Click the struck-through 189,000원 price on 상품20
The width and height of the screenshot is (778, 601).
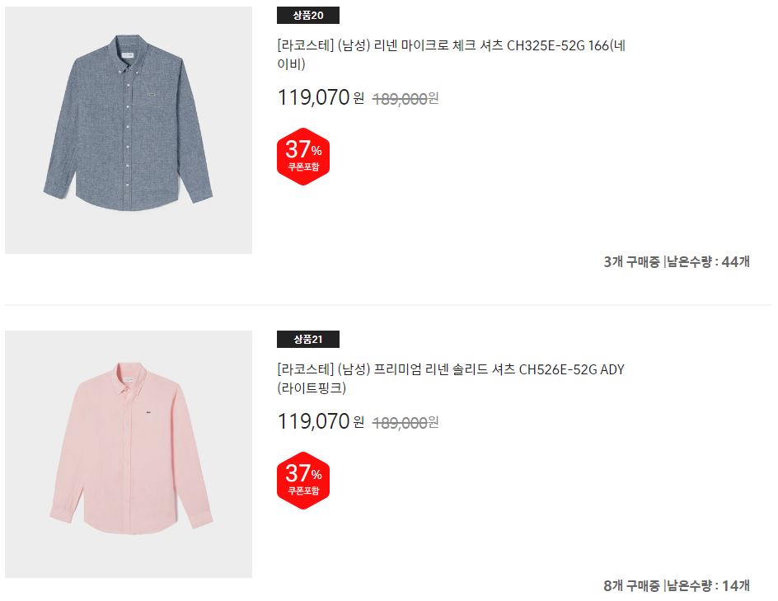coord(405,99)
